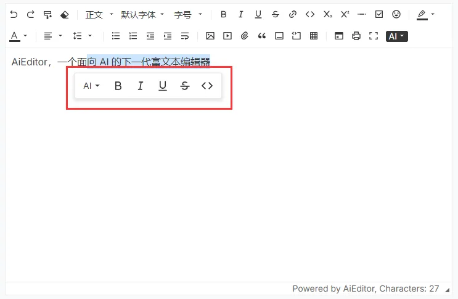This screenshot has height=299, width=458.
Task: Toggle strikethrough in the main toolbar
Action: [276, 14]
